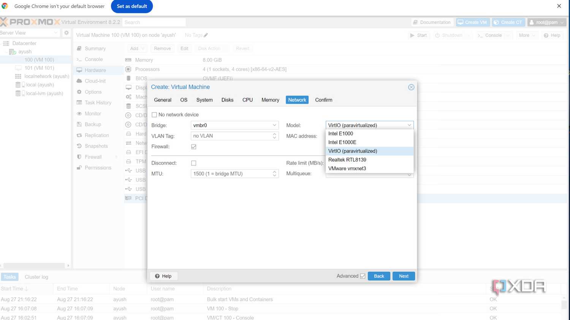Image resolution: width=570 pixels, height=320 pixels.
Task: Click Create VM button
Action: click(x=472, y=22)
